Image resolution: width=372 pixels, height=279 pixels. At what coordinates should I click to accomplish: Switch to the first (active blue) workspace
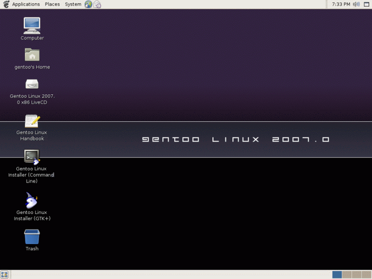point(337,275)
